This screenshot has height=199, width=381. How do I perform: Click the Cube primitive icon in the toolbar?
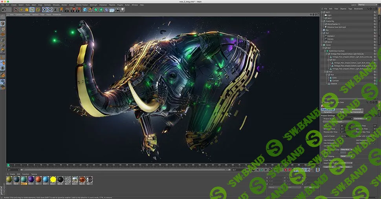click(84, 9)
